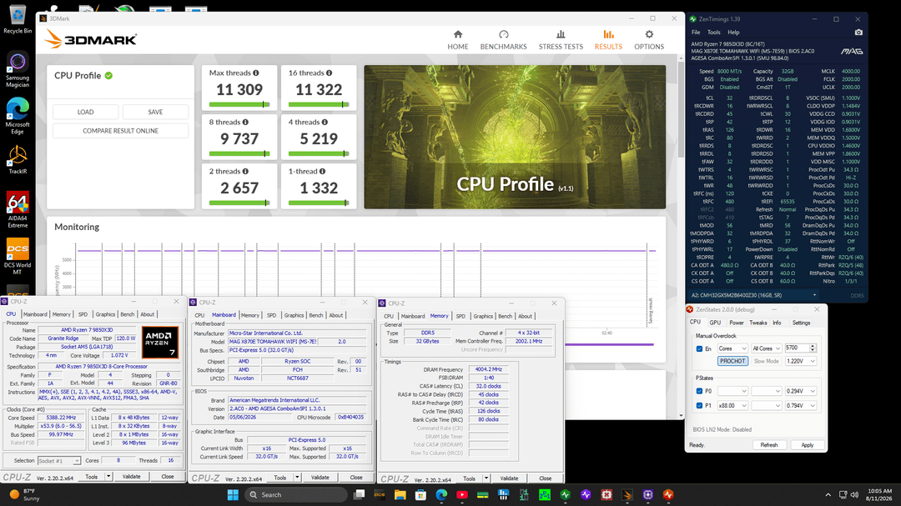Screen dimensions: 901x506
Task: Toggle the P1 PState checkbox
Action: click(699, 405)
